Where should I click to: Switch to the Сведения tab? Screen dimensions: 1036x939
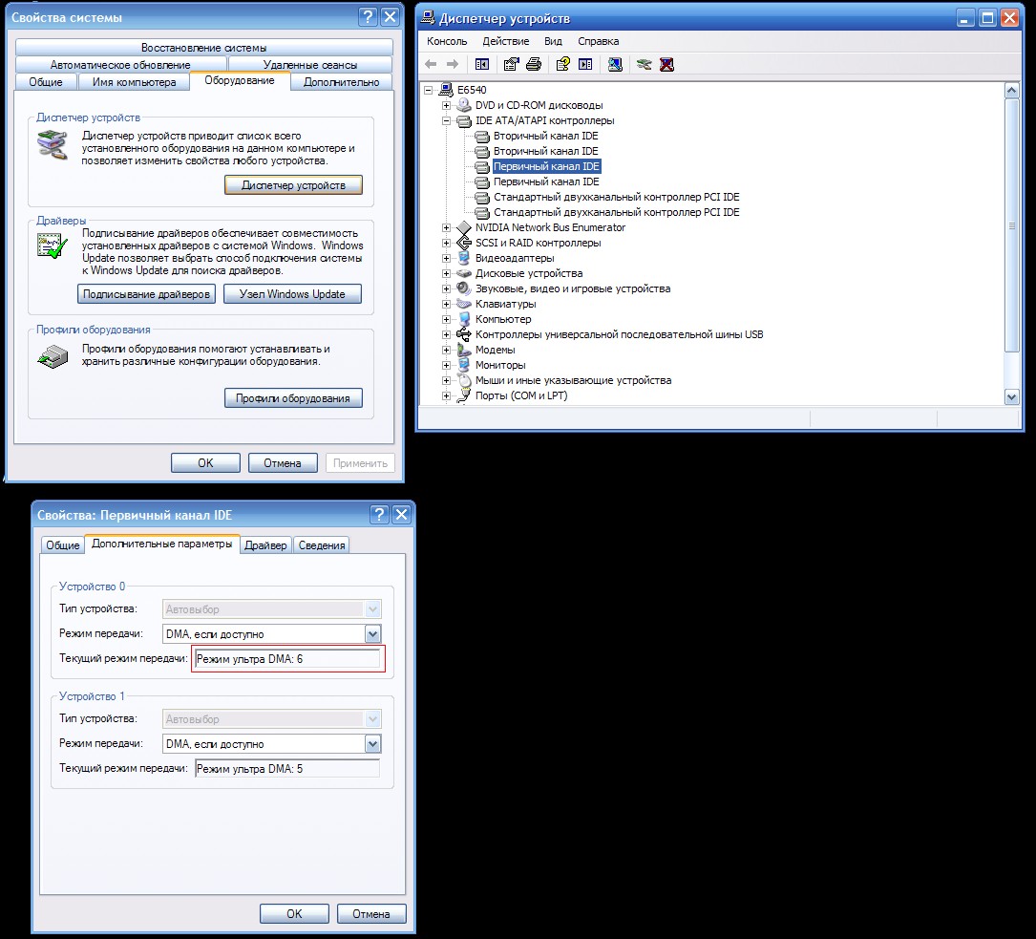(322, 545)
